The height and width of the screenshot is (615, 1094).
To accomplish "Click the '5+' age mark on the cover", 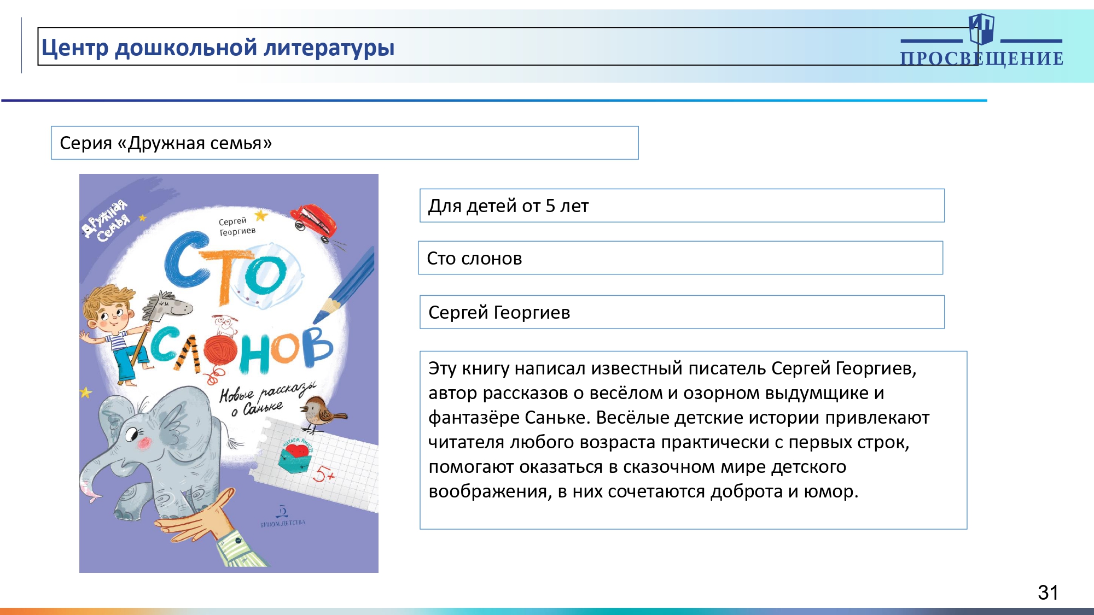I will click(x=324, y=475).
